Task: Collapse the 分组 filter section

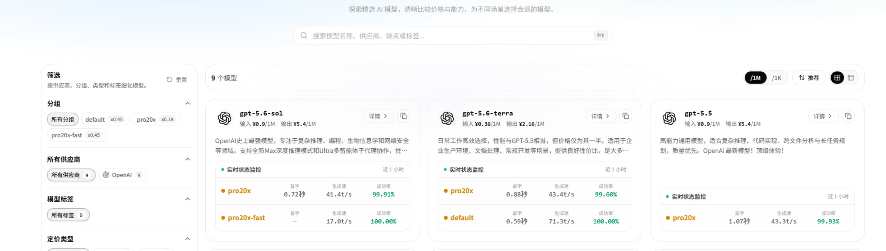Action: click(187, 103)
